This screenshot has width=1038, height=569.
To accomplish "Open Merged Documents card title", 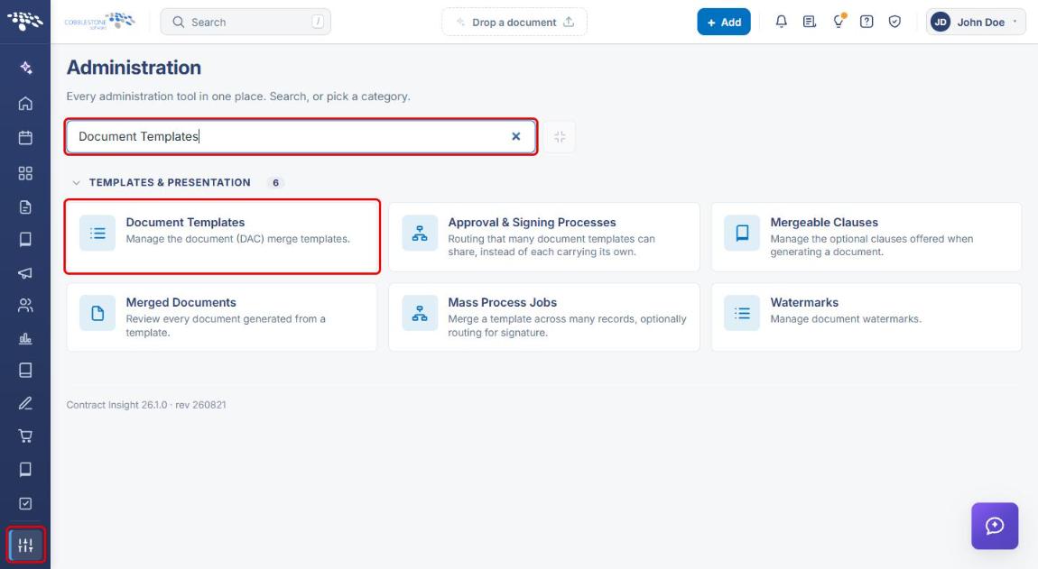I will tap(181, 302).
